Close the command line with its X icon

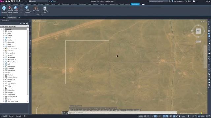pos(64,113)
